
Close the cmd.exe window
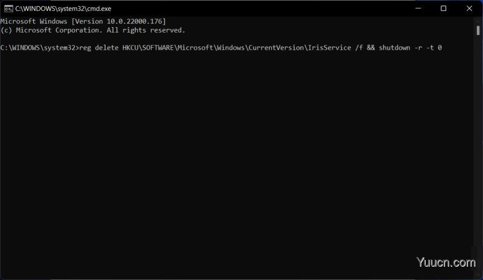pyautogui.click(x=469, y=8)
